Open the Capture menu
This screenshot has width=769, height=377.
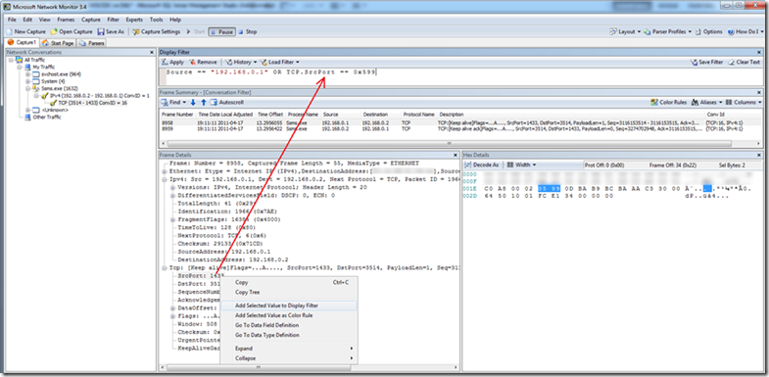point(91,20)
